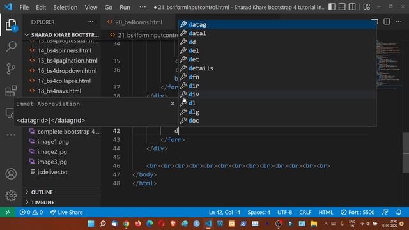Screen dimensions: 409x230
Task: Open jsdeliver.txt file
Action: point(52,172)
